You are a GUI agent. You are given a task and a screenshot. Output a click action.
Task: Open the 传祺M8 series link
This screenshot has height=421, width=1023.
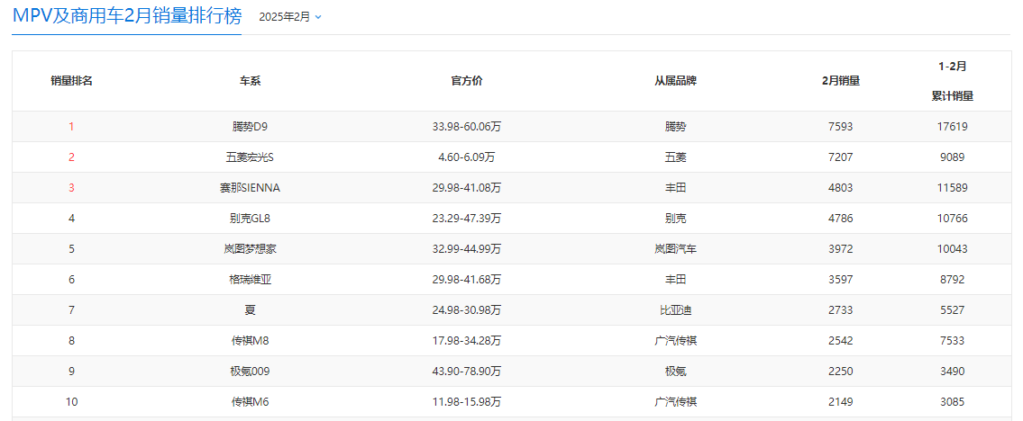click(x=250, y=341)
